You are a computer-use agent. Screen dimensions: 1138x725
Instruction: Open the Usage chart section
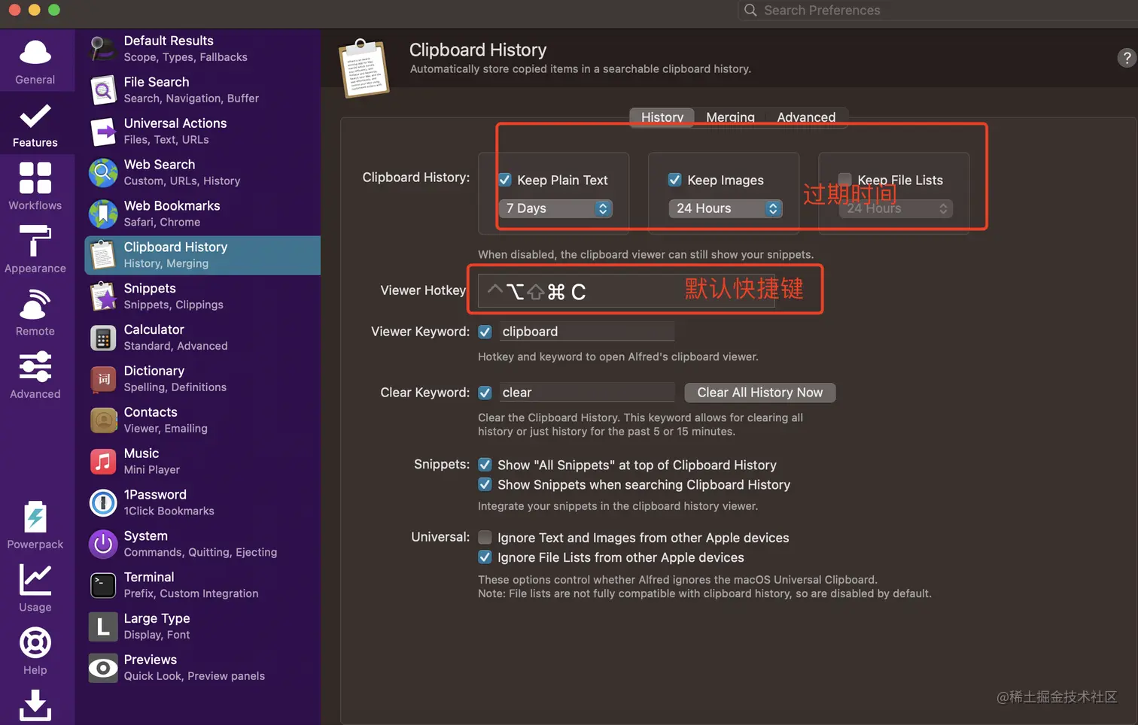pyautogui.click(x=35, y=588)
